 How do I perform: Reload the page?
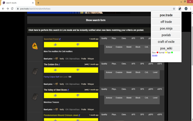coord(12,9)
